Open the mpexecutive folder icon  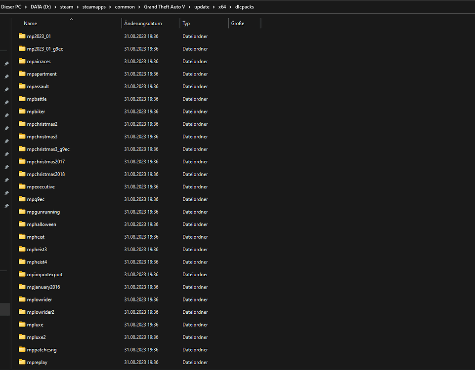point(23,186)
